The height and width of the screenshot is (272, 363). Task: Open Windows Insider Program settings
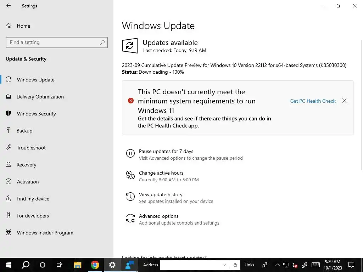pyautogui.click(x=45, y=233)
